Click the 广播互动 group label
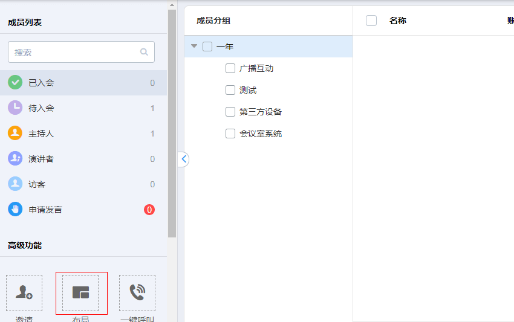514x322 pixels. pos(256,68)
